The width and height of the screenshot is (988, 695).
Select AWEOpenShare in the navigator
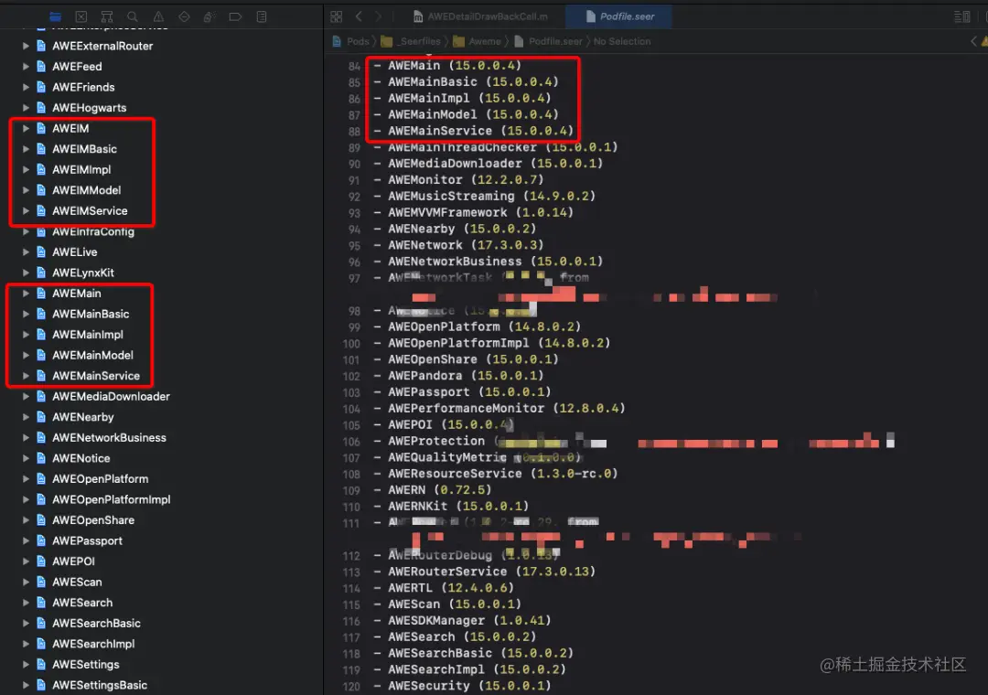tap(93, 520)
